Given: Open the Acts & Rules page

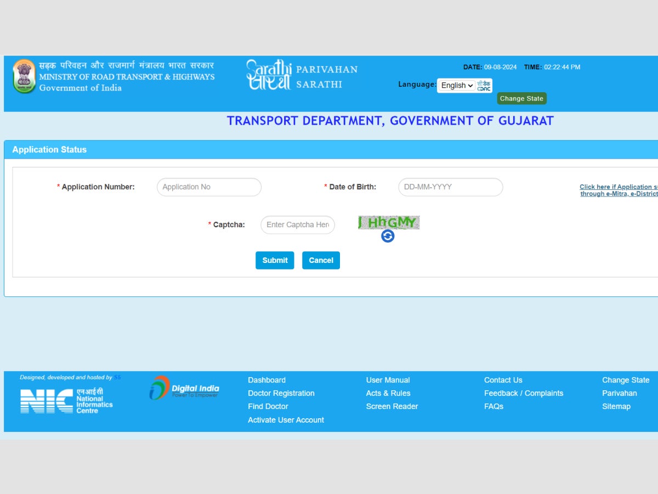Looking at the screenshot, I should [388, 393].
